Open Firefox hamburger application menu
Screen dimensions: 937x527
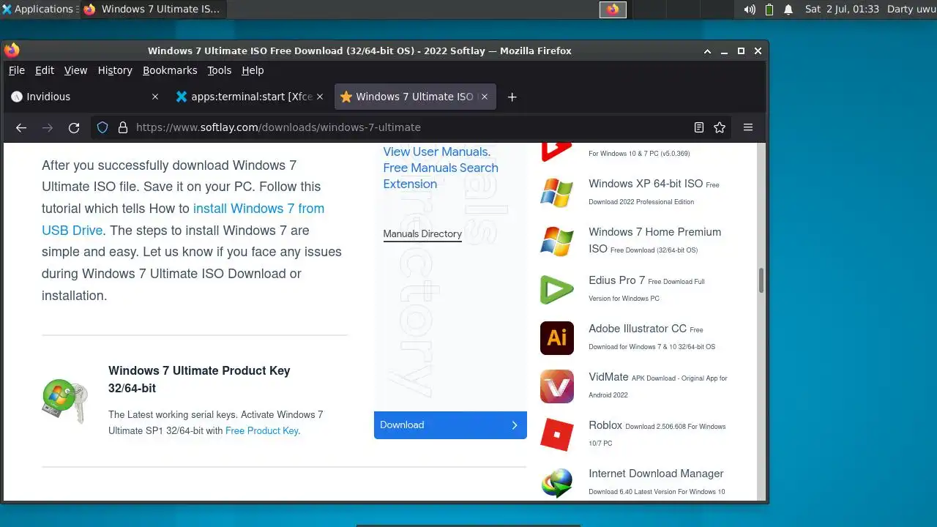(748, 127)
